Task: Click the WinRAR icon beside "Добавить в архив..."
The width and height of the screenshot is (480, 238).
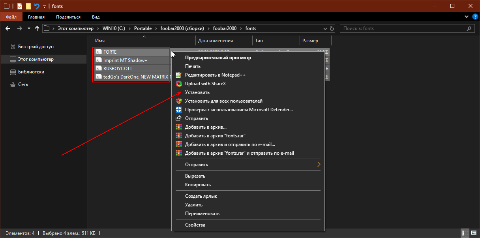Action: click(x=178, y=127)
